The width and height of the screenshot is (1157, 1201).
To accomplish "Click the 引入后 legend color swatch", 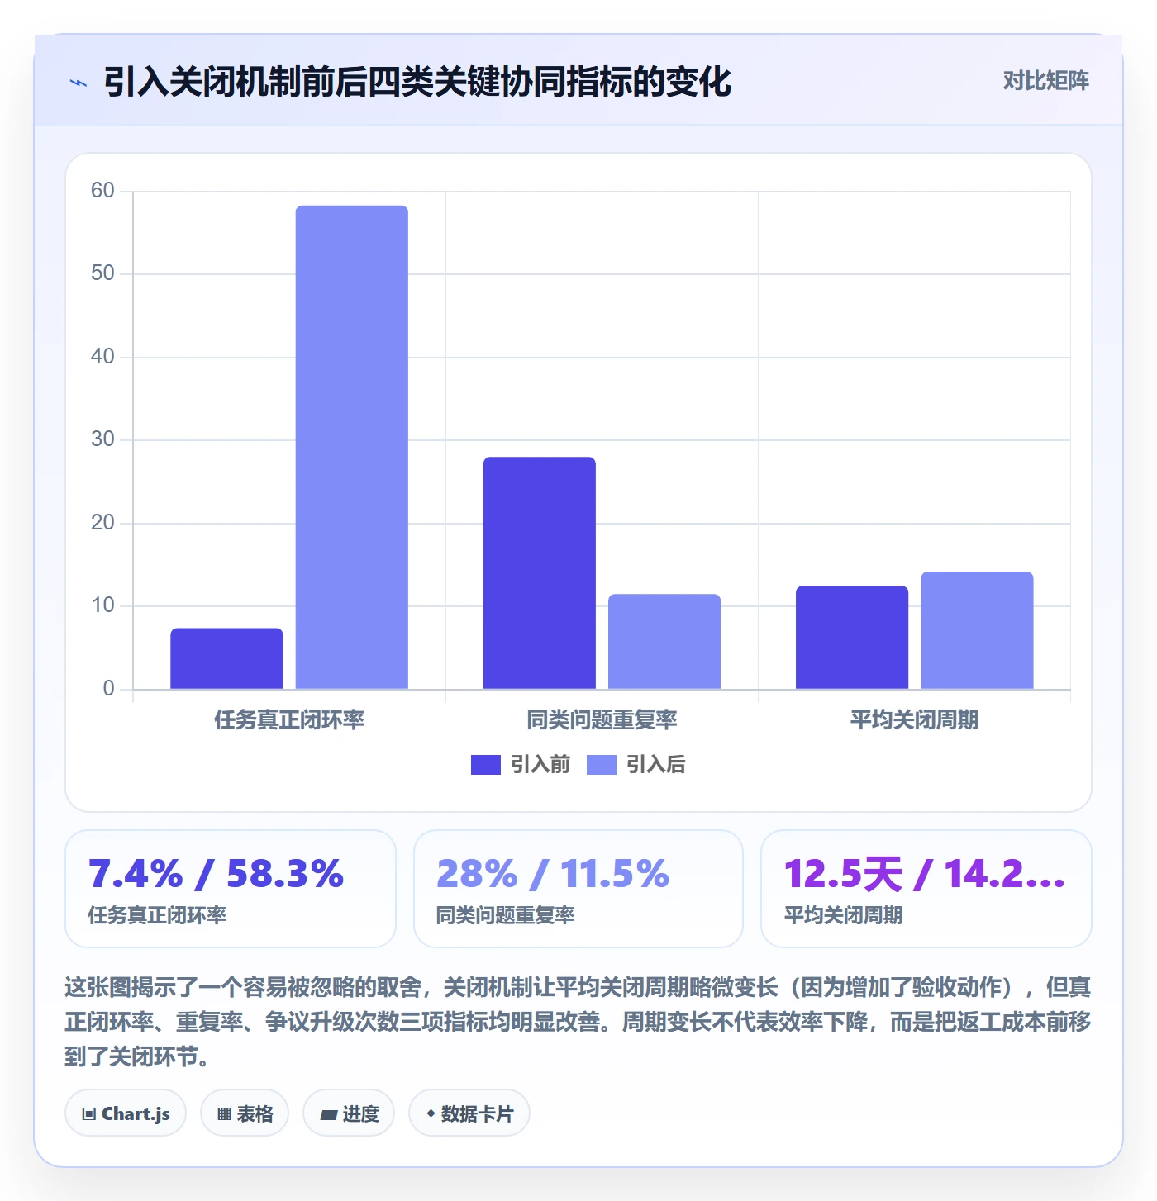I will click(x=602, y=765).
